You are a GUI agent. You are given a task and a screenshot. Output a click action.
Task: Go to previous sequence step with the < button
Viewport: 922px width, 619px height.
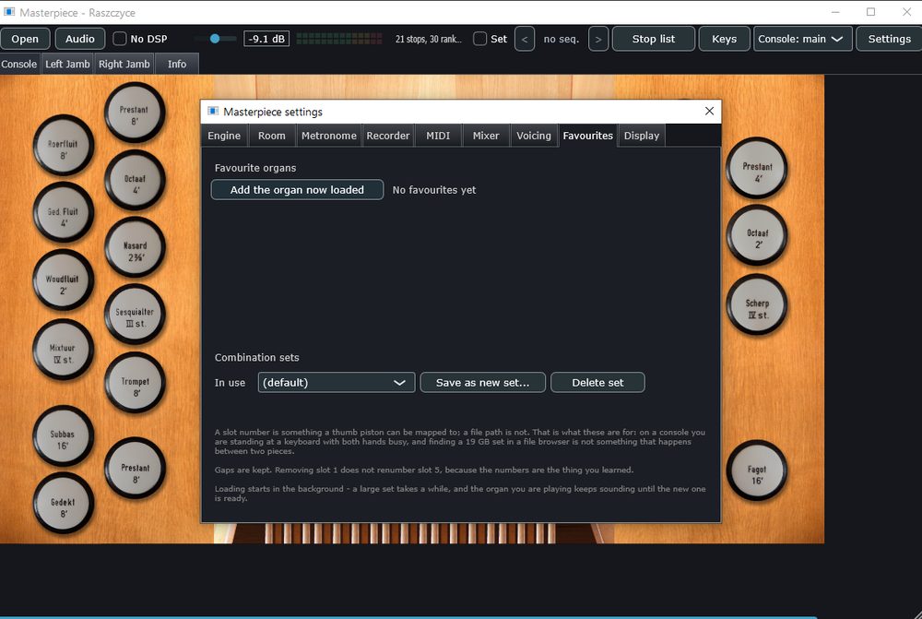tap(525, 40)
